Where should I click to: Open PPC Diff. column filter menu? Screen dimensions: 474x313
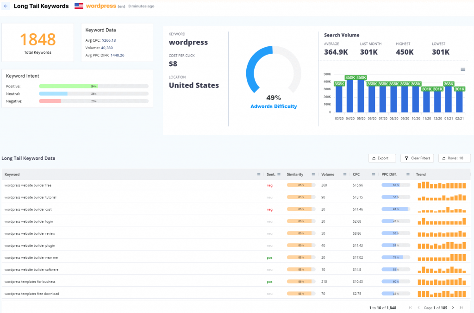408,175
